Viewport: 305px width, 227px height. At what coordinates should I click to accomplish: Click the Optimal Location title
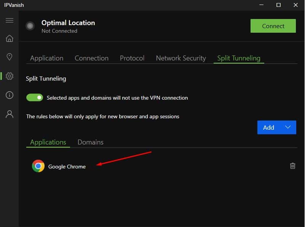point(68,23)
